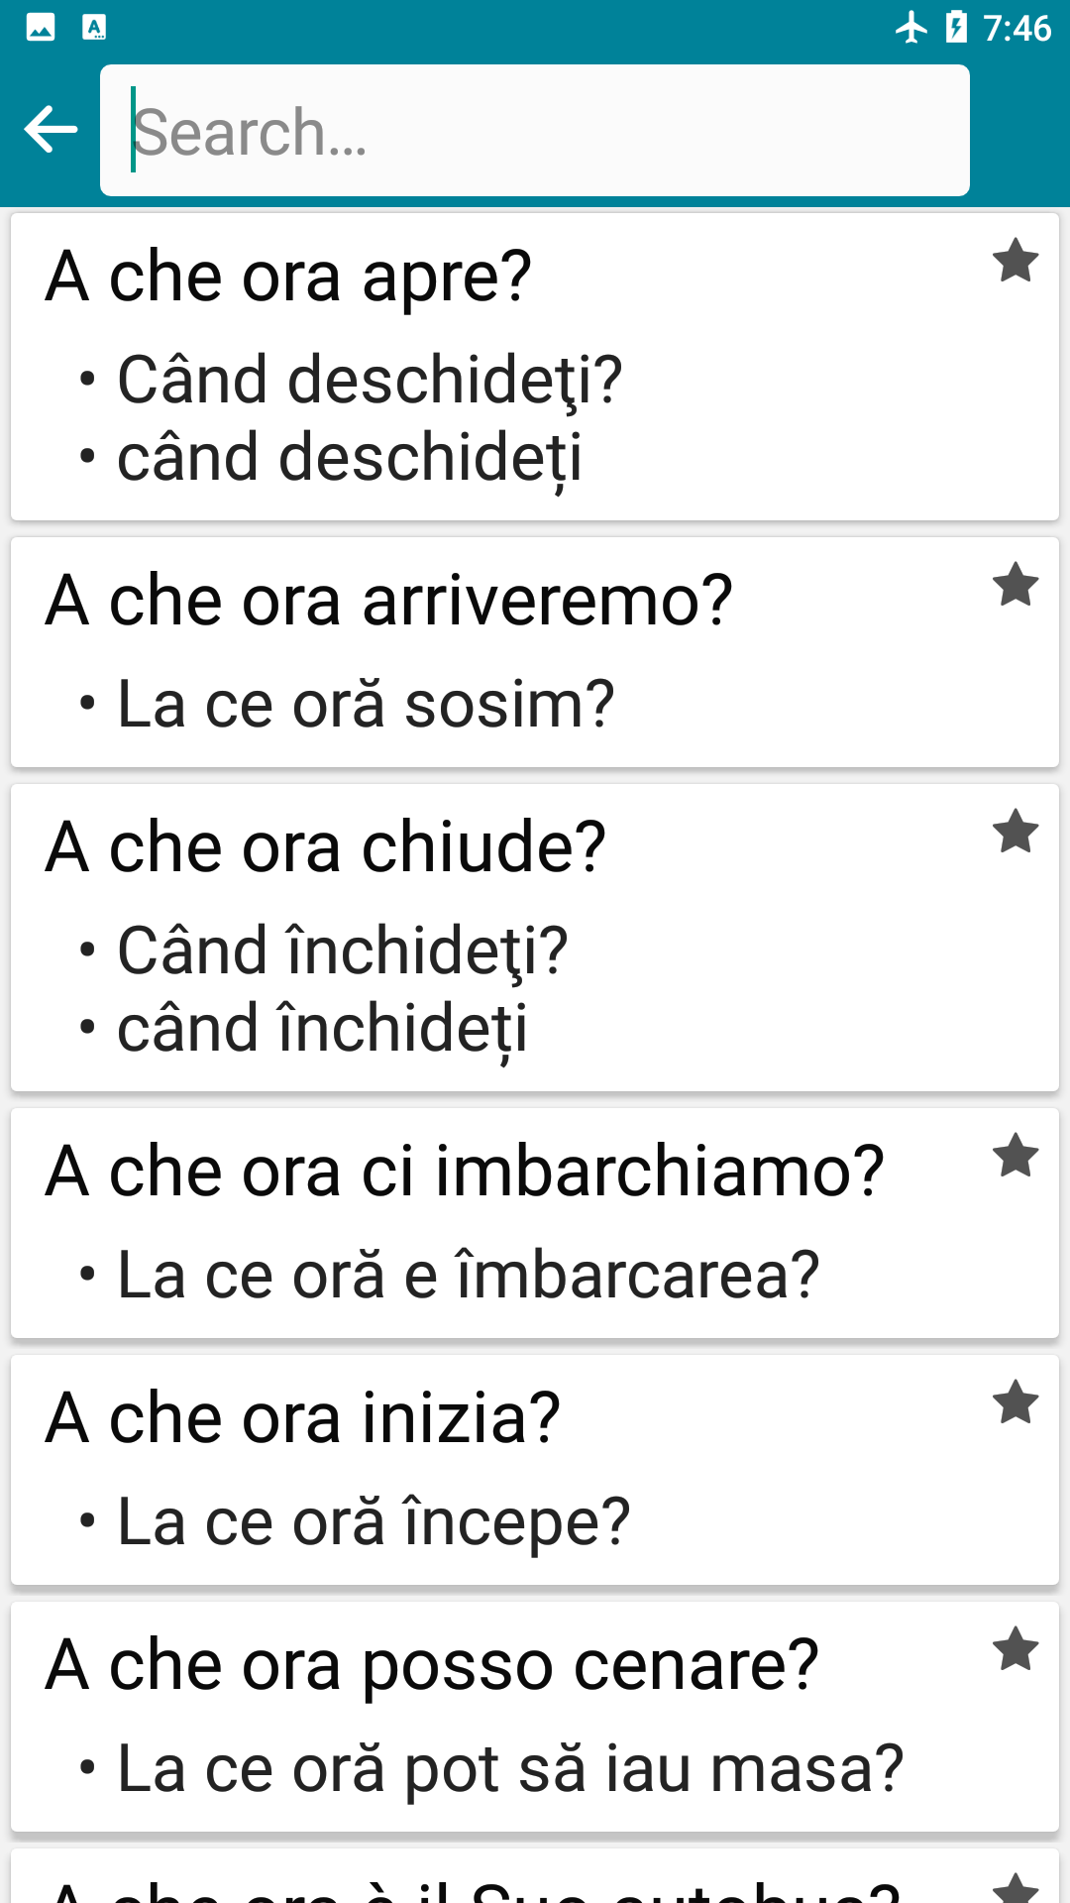1070x1903 pixels.
Task: Select 'La ce oră pot să iau masa?'
Action: pyautogui.click(x=510, y=1768)
